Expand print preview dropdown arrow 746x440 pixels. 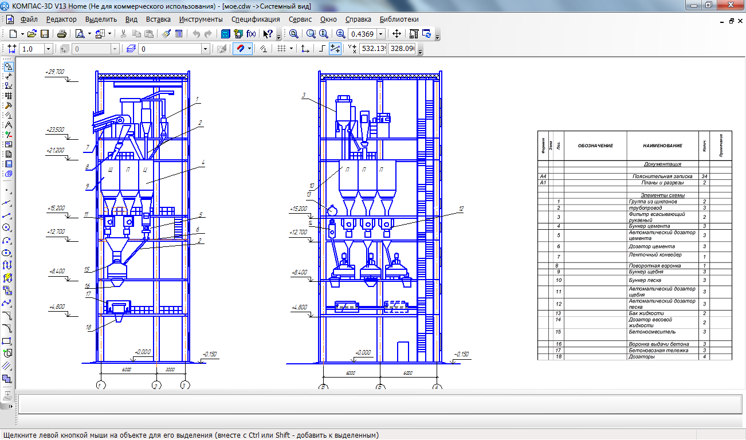point(90,34)
